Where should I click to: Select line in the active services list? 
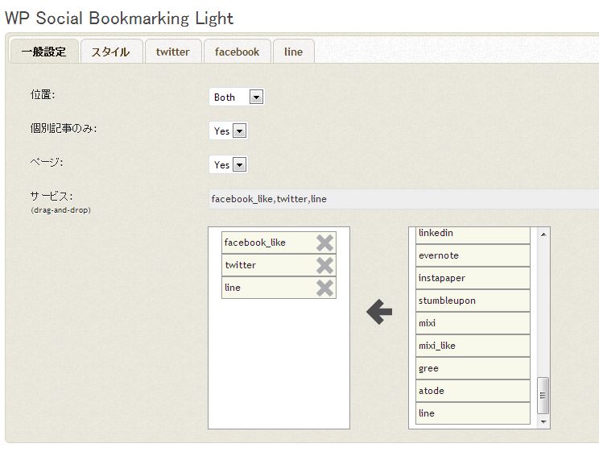coord(279,288)
